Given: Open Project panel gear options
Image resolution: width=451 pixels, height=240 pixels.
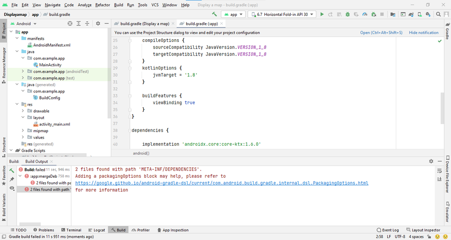Looking at the screenshot, I should (98, 23).
